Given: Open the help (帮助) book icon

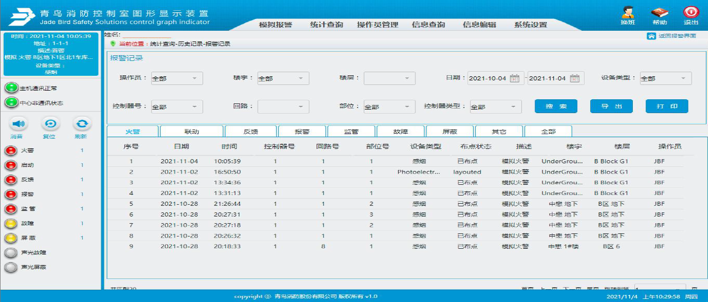Looking at the screenshot, I should (659, 13).
